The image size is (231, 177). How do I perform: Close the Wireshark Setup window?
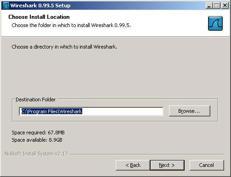[225, 6]
